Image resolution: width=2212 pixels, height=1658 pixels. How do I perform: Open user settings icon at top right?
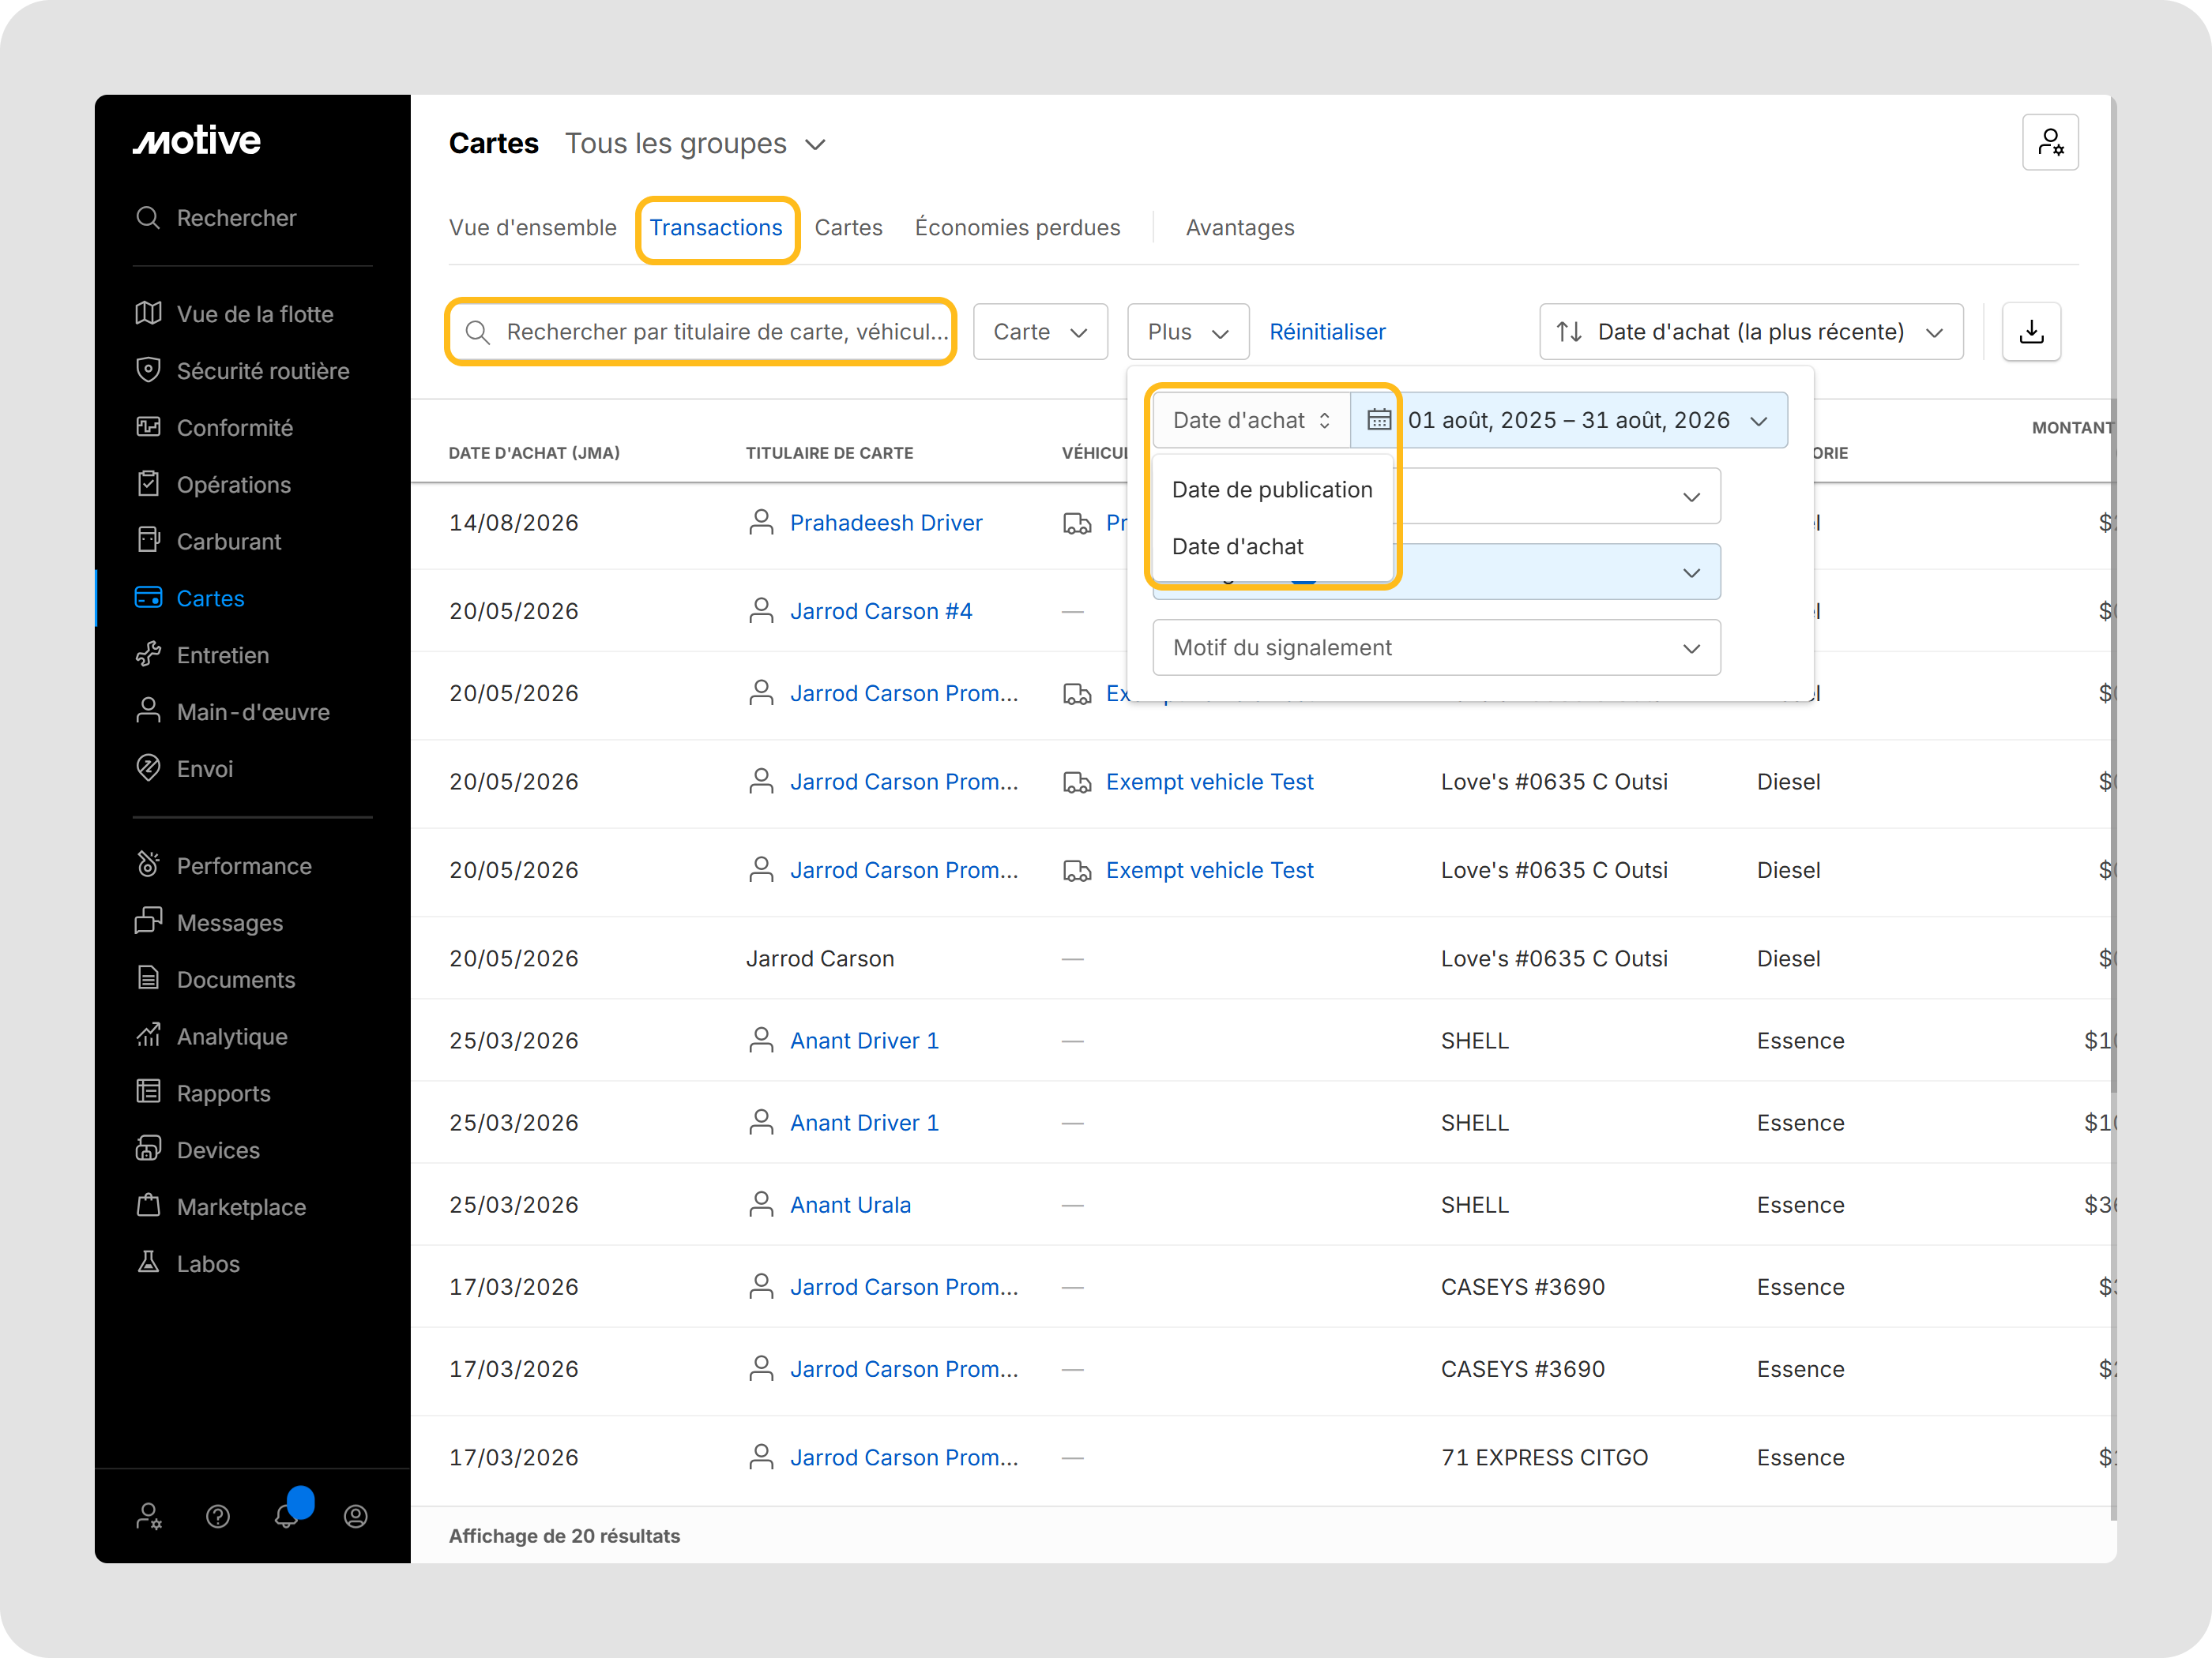click(2049, 143)
